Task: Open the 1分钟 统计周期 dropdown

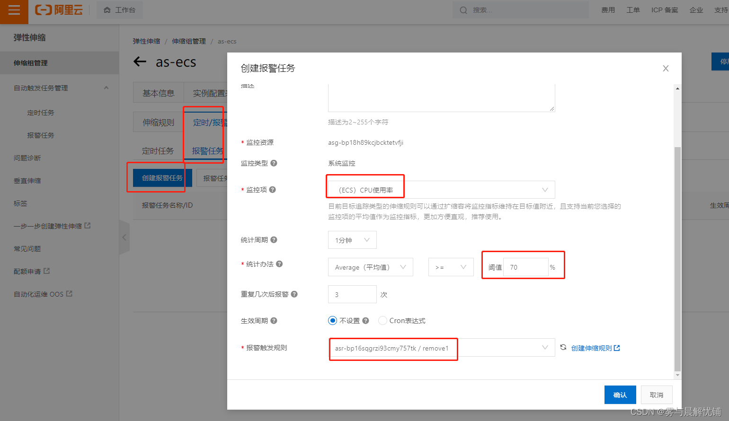Action: 352,240
